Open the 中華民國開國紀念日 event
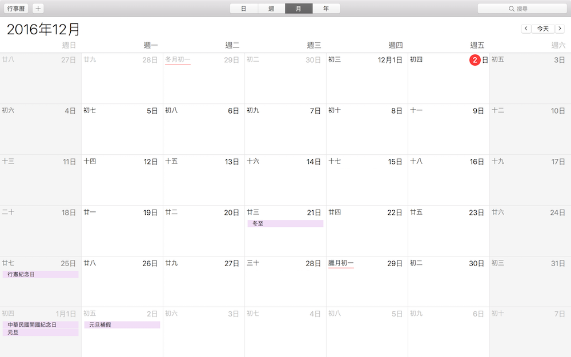This screenshot has height=357, width=571. (x=41, y=324)
